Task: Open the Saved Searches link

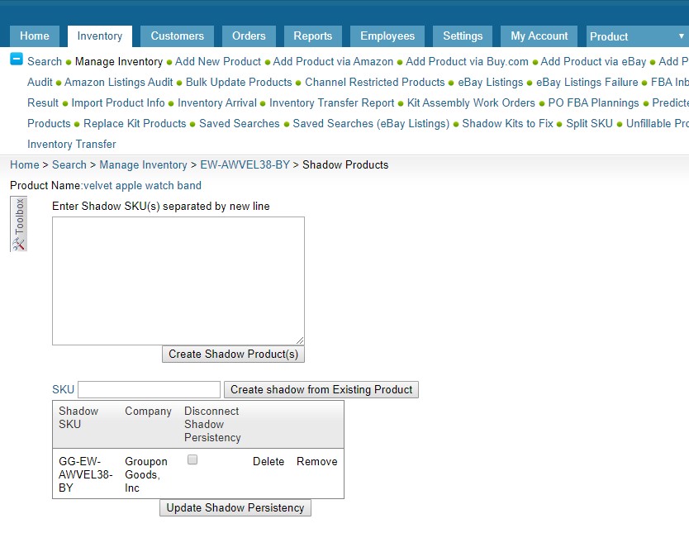Action: (240, 123)
